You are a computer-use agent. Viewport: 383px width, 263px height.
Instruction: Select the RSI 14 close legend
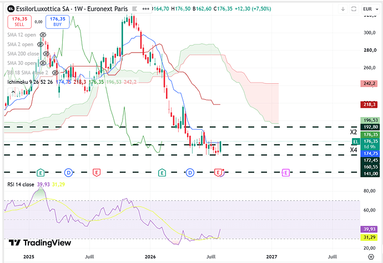click(21, 184)
